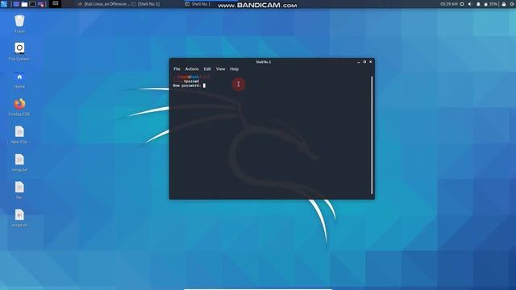Click the show desktop panel launcher
516x290 pixels.
(16, 4)
